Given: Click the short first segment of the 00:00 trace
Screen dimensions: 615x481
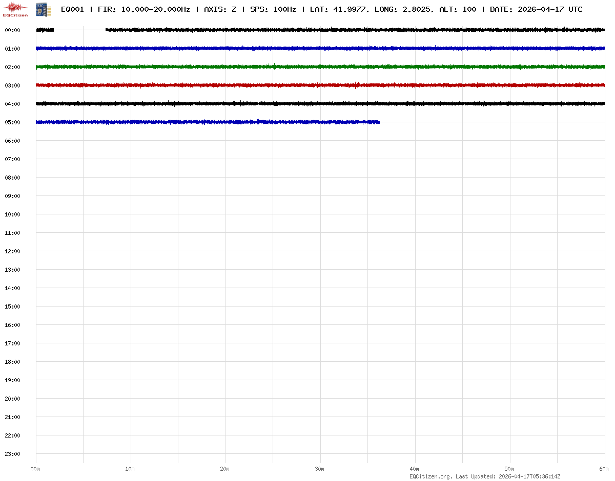Looking at the screenshot, I should (45, 30).
